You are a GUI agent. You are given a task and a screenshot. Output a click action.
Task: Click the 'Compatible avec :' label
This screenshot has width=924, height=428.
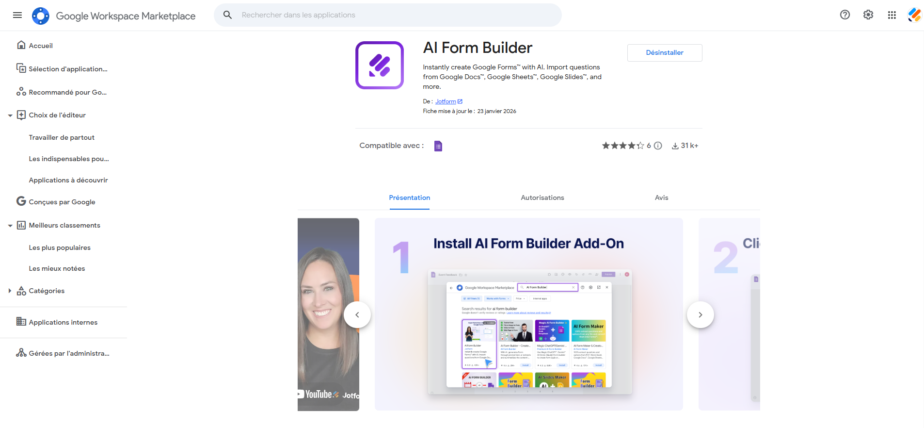(x=392, y=146)
